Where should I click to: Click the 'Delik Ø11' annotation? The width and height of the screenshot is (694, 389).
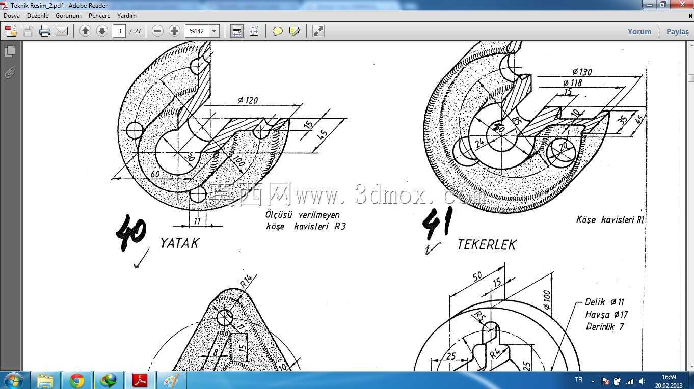pyautogui.click(x=604, y=302)
